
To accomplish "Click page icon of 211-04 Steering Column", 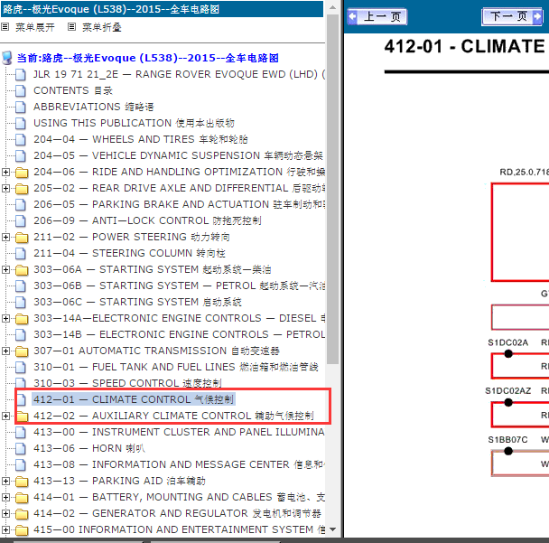I will pyautogui.click(x=21, y=253).
